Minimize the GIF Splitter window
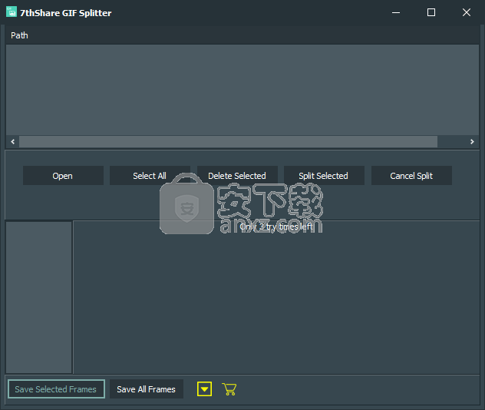The image size is (485, 410). 396,12
